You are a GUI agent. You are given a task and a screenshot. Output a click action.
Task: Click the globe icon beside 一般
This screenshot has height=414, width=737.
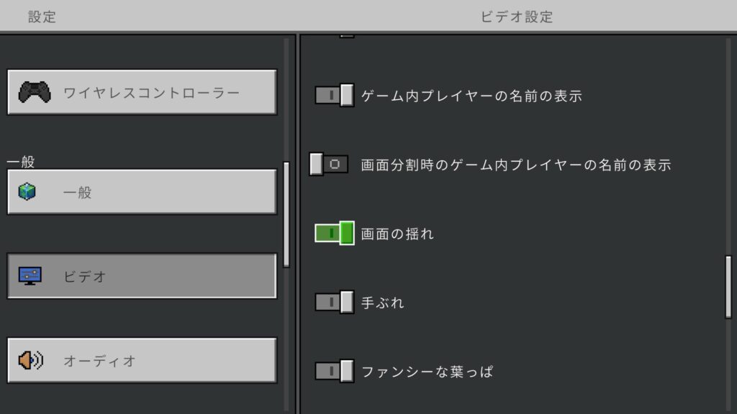[27, 192]
